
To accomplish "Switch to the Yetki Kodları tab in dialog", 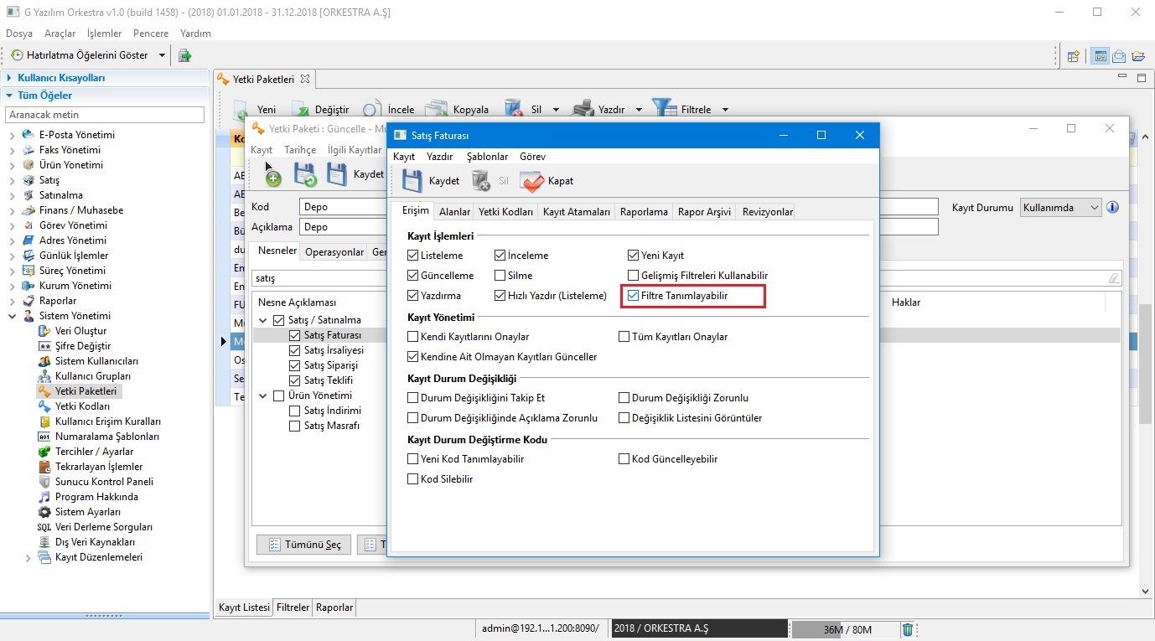I will click(505, 212).
